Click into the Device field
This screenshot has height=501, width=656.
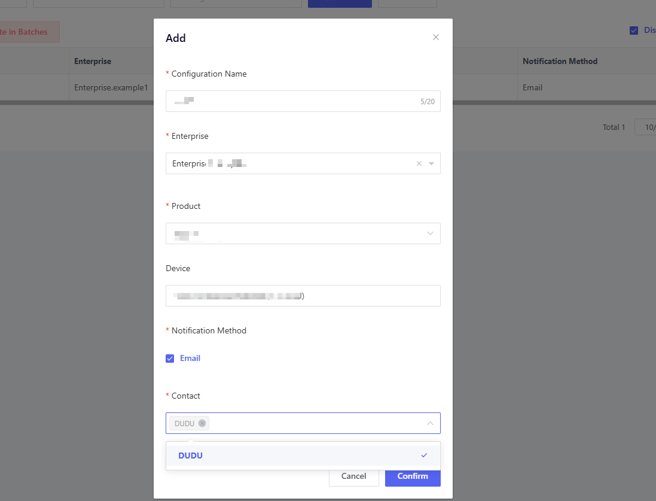pyautogui.click(x=303, y=296)
